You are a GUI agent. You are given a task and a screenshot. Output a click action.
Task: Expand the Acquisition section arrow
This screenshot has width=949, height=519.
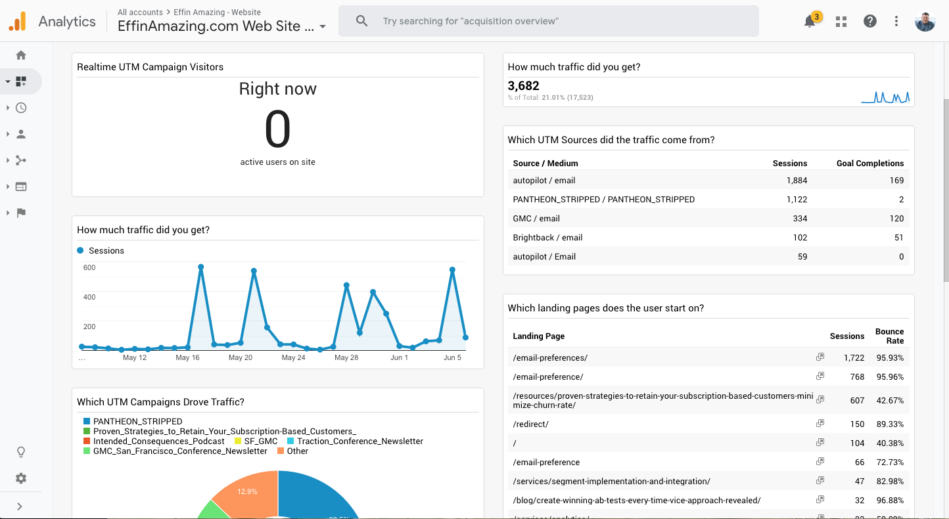8,160
